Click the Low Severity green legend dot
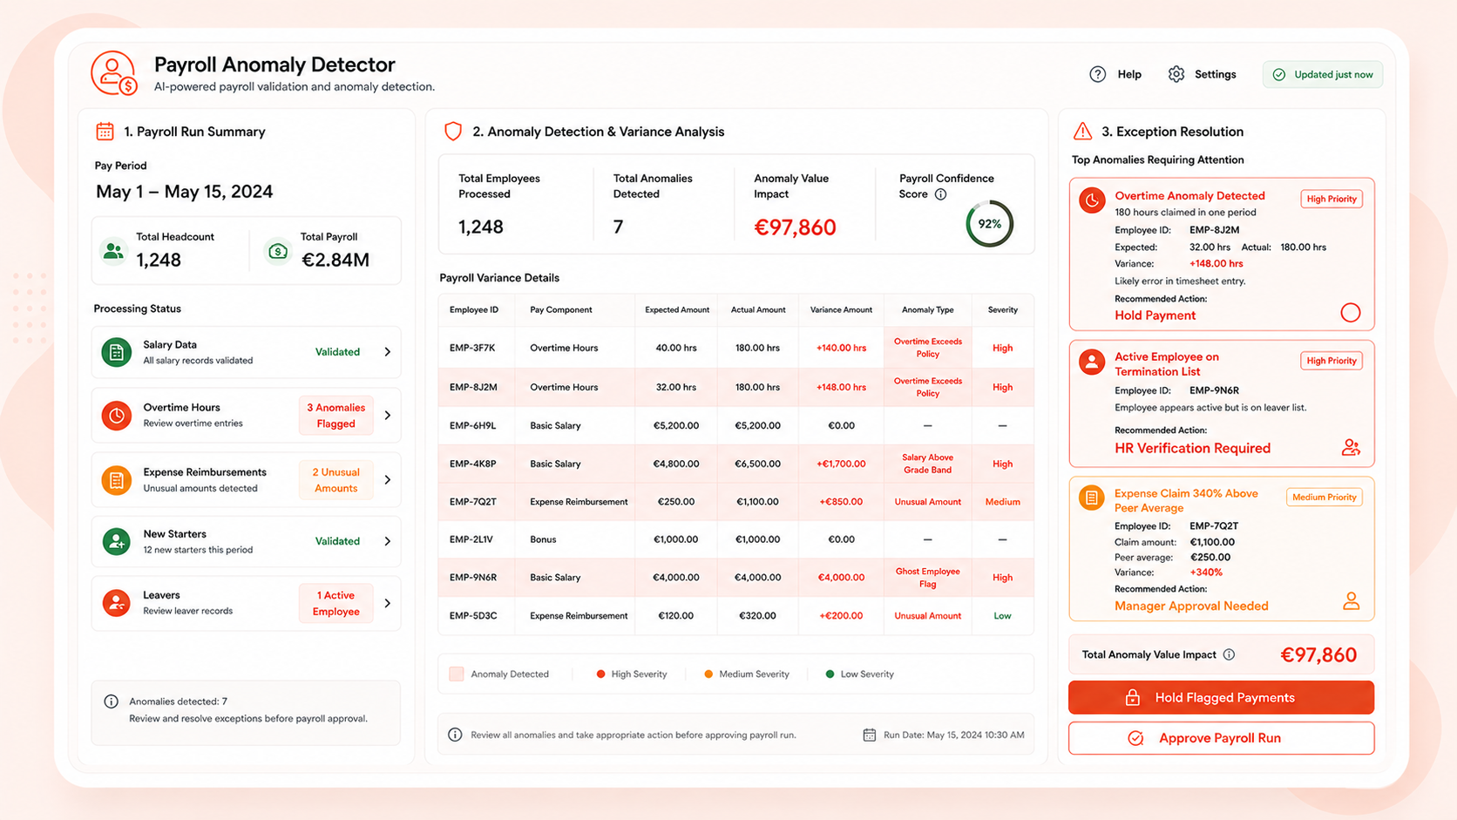This screenshot has width=1457, height=820. (x=830, y=674)
